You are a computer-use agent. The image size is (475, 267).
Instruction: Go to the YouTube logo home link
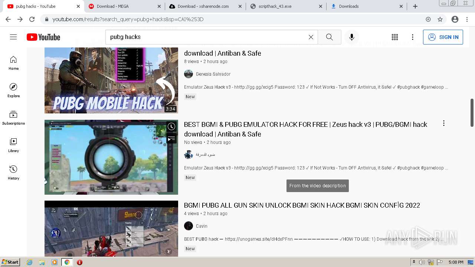click(x=43, y=37)
